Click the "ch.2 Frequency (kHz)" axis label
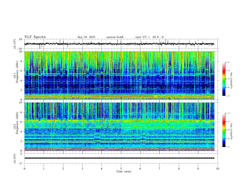This screenshot has height=189, width=245. coord(16,123)
